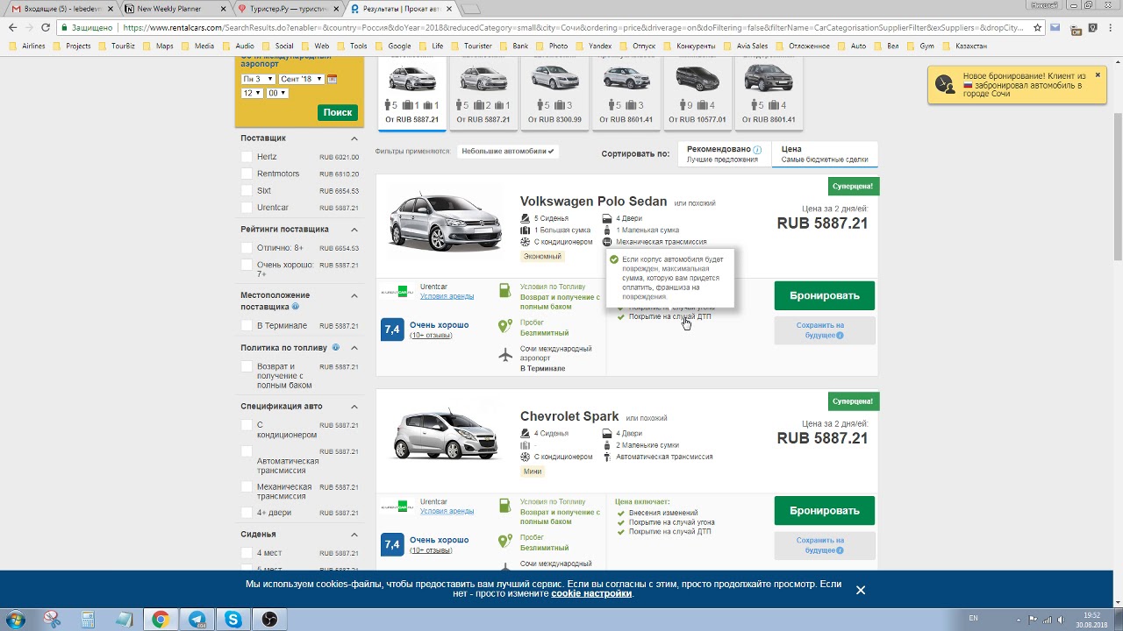This screenshot has width=1123, height=631.
Task: Click the fuel pump icon on the Chevrolet Spark card
Action: [505, 506]
